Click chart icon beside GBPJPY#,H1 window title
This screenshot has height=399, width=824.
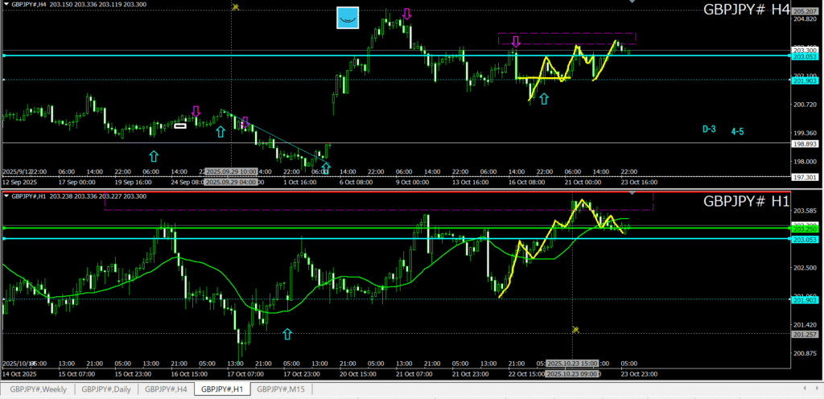pyautogui.click(x=7, y=195)
